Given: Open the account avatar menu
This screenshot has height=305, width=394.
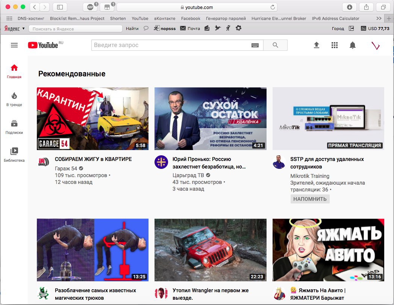Looking at the screenshot, I should pos(376,45).
